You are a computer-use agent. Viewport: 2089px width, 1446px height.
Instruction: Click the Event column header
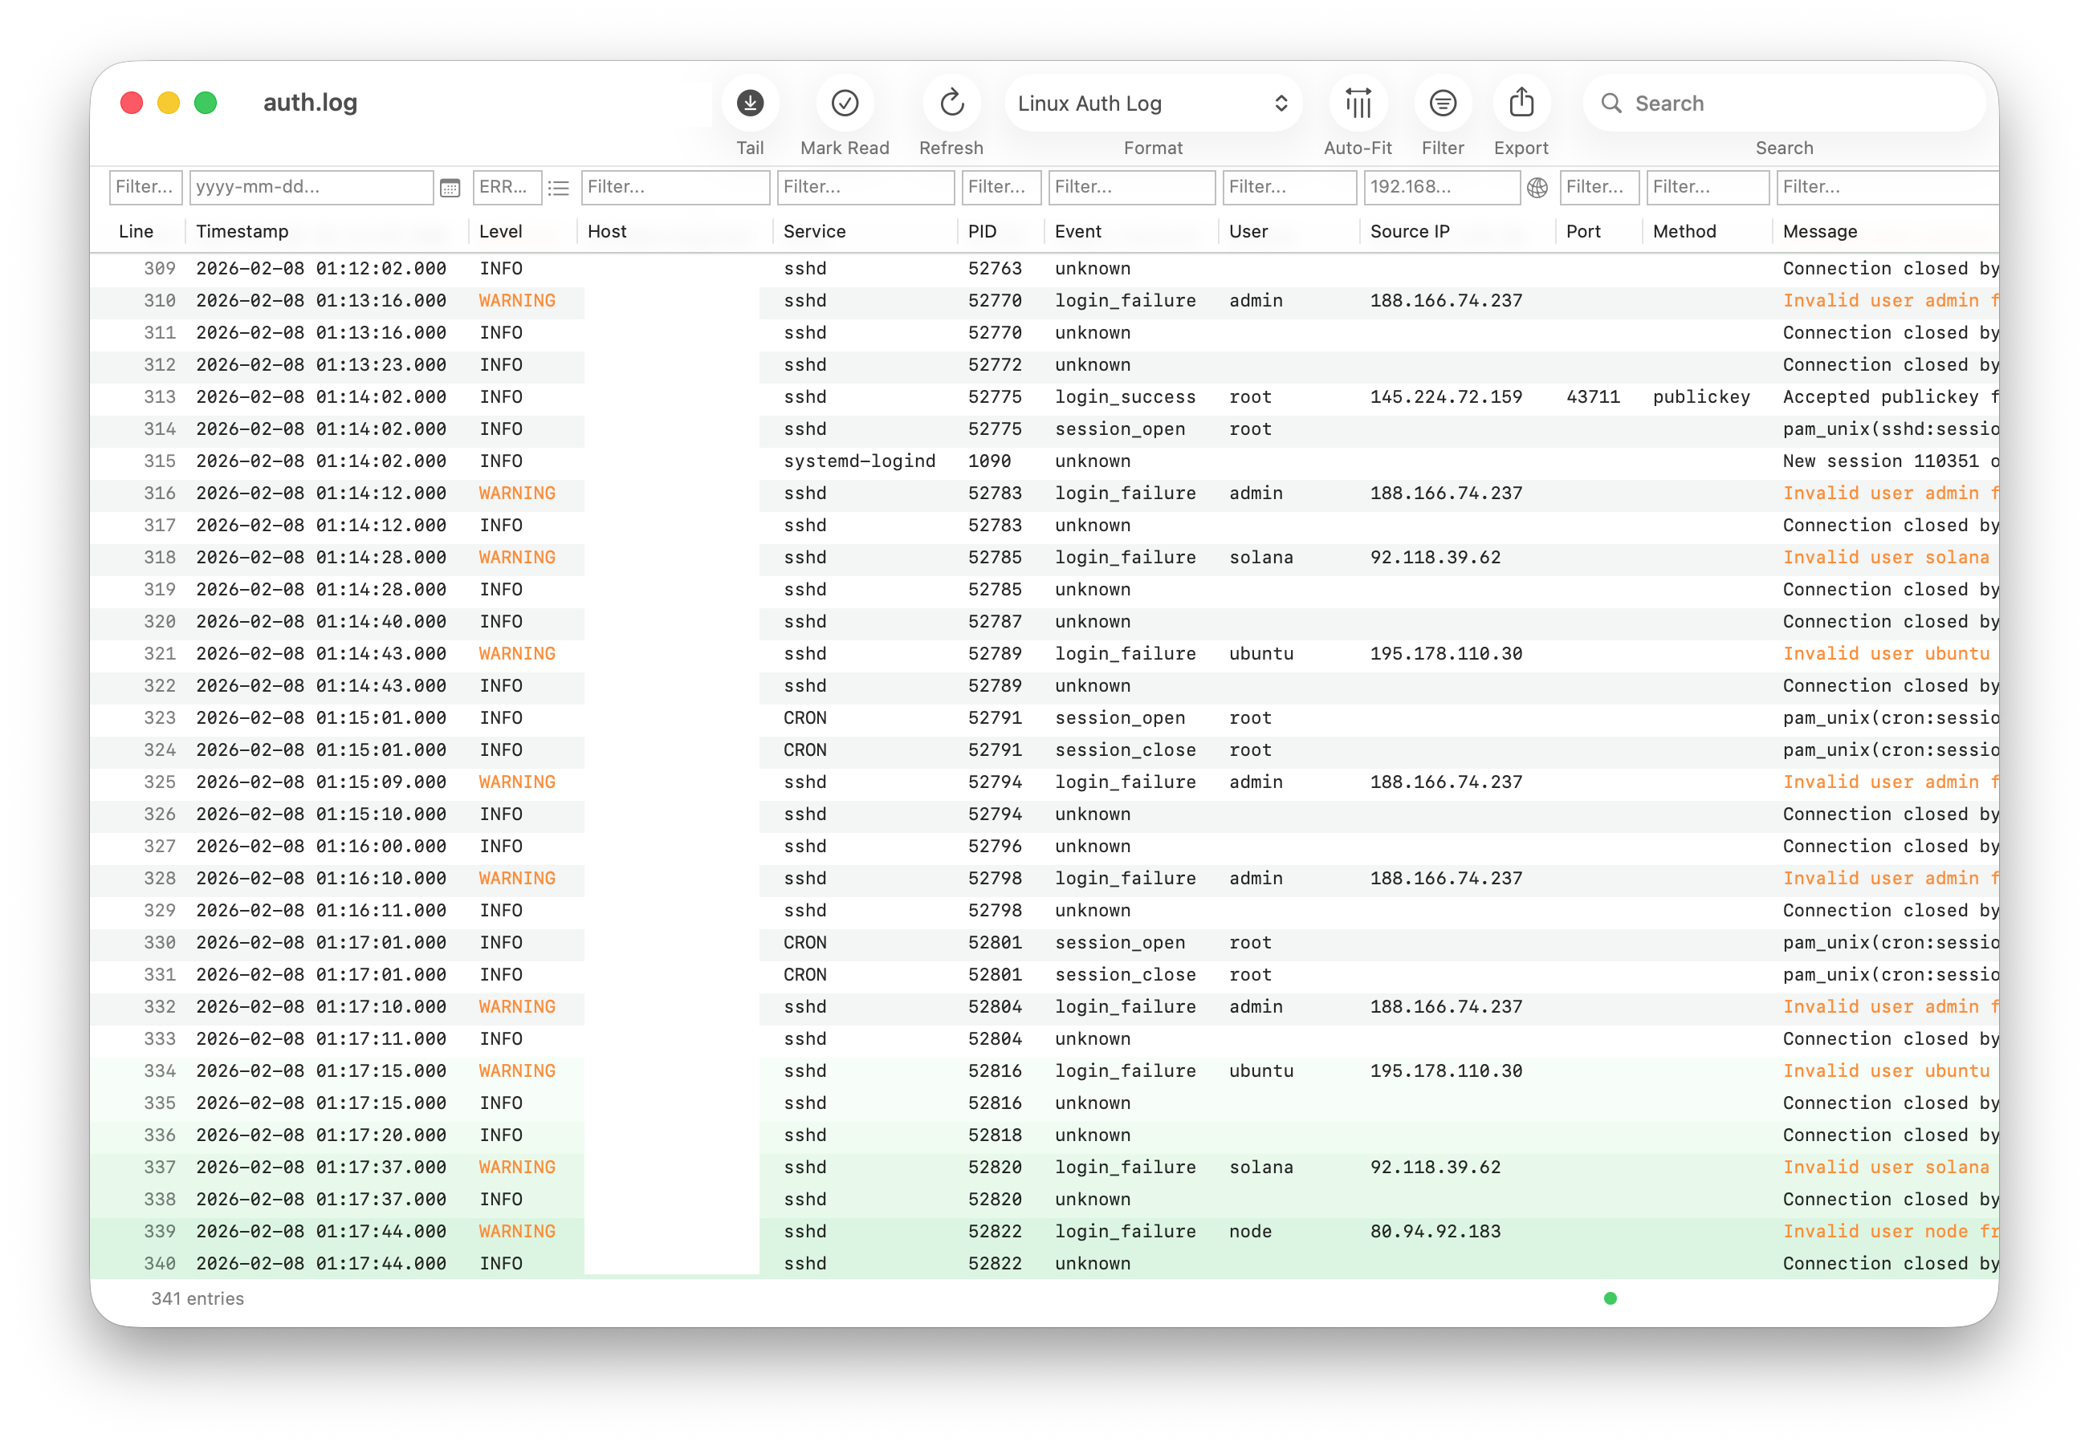[1077, 231]
